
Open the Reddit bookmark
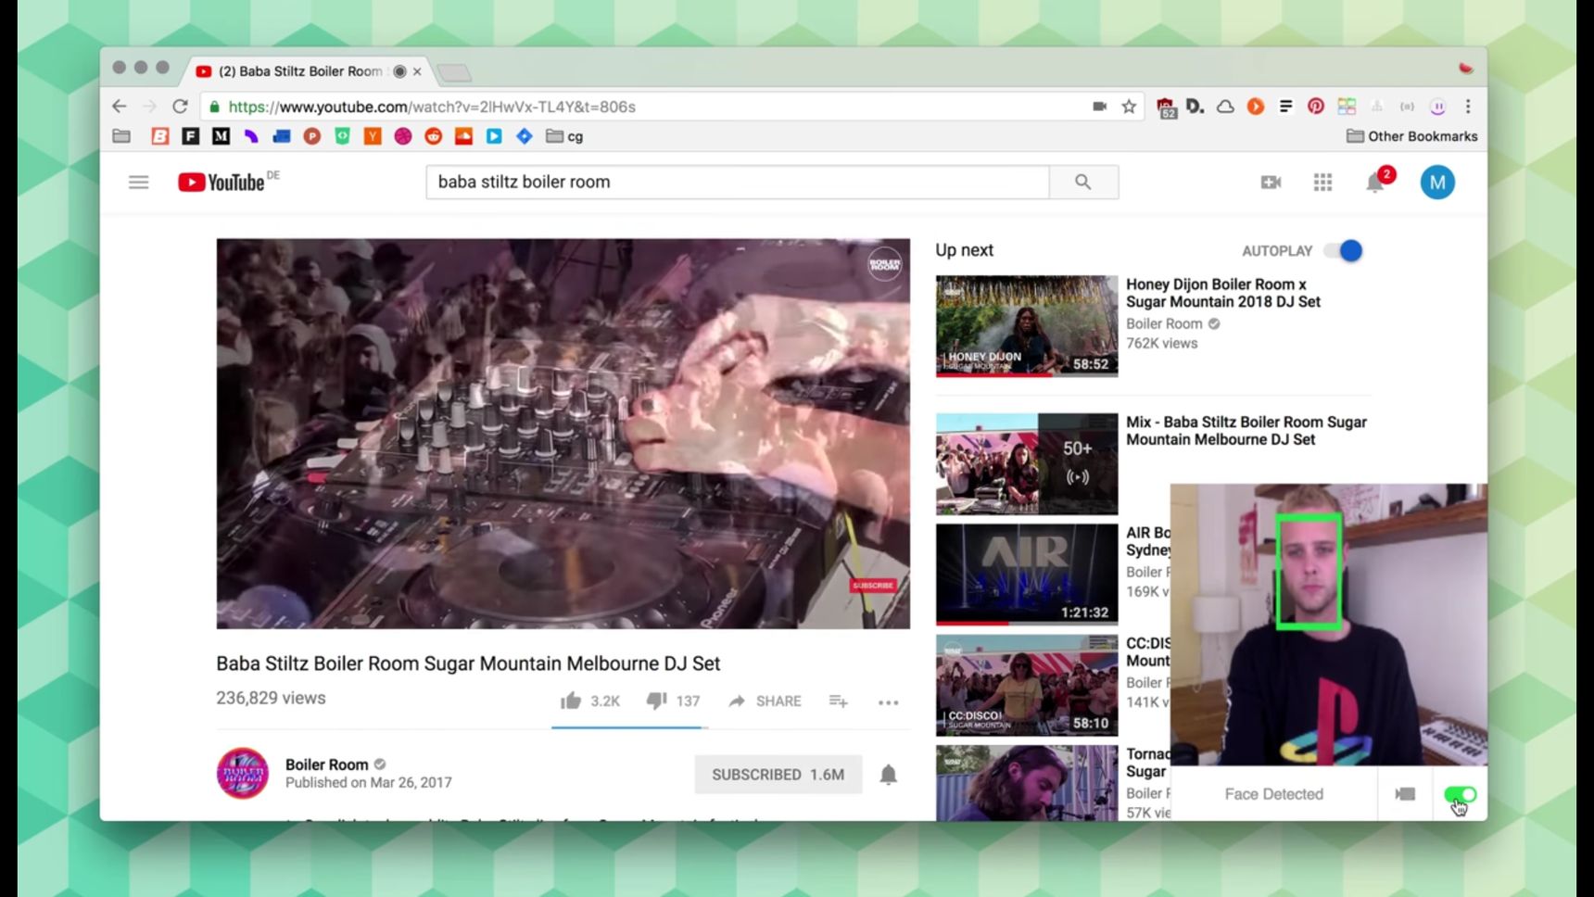coord(434,136)
